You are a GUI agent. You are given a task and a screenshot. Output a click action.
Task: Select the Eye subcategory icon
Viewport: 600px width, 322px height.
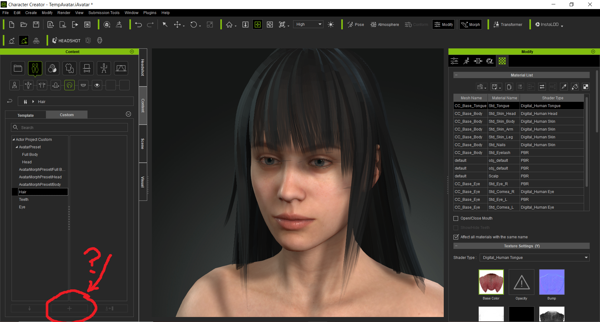pyautogui.click(x=97, y=85)
